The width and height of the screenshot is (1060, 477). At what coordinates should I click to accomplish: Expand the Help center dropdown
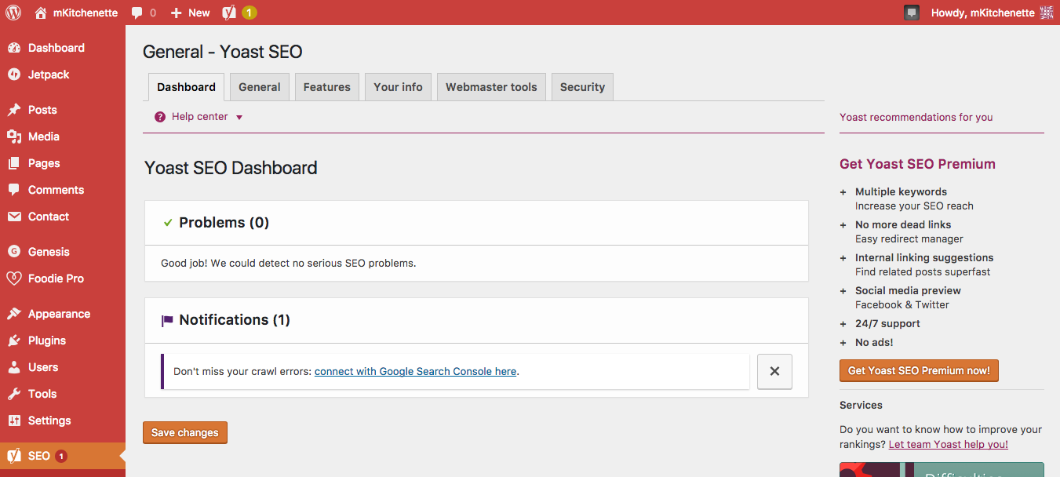[200, 117]
